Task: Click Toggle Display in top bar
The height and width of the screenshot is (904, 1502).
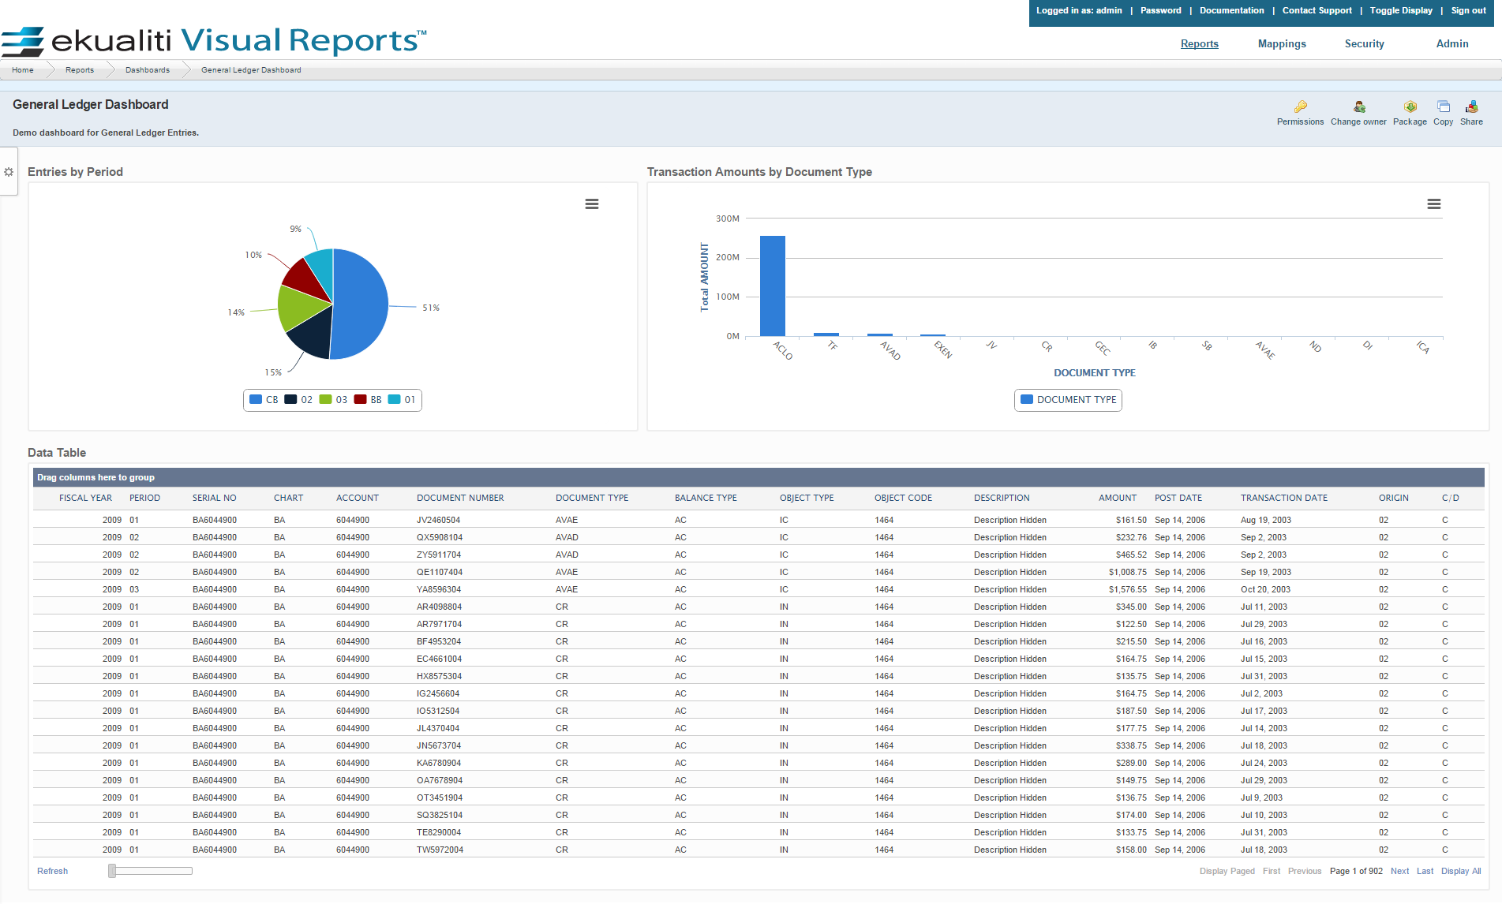Action: pyautogui.click(x=1400, y=11)
